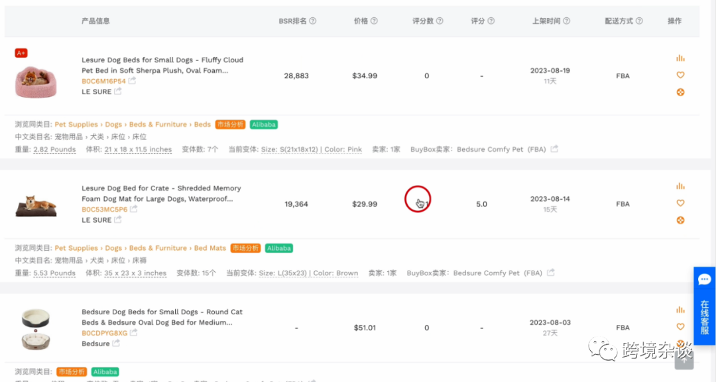Show help tooltip for 配送方式 column
This screenshot has width=716, height=382.
(639, 21)
